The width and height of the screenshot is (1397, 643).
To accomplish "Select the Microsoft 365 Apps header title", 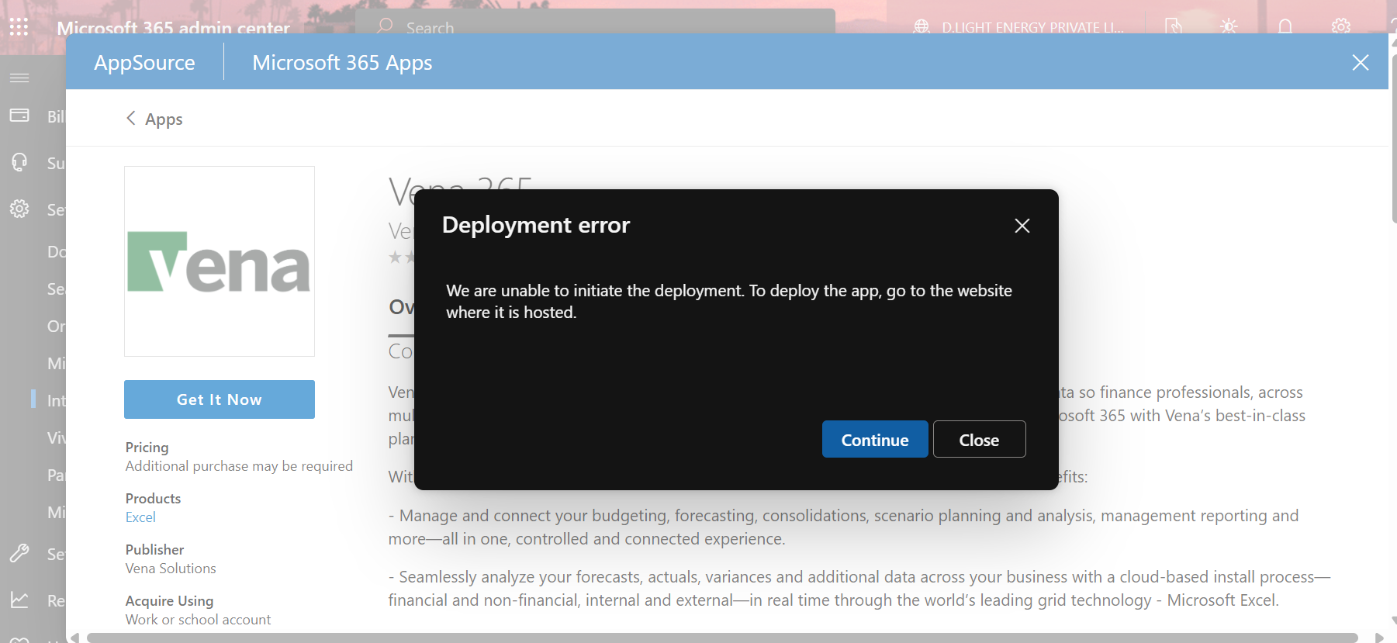I will click(x=342, y=63).
